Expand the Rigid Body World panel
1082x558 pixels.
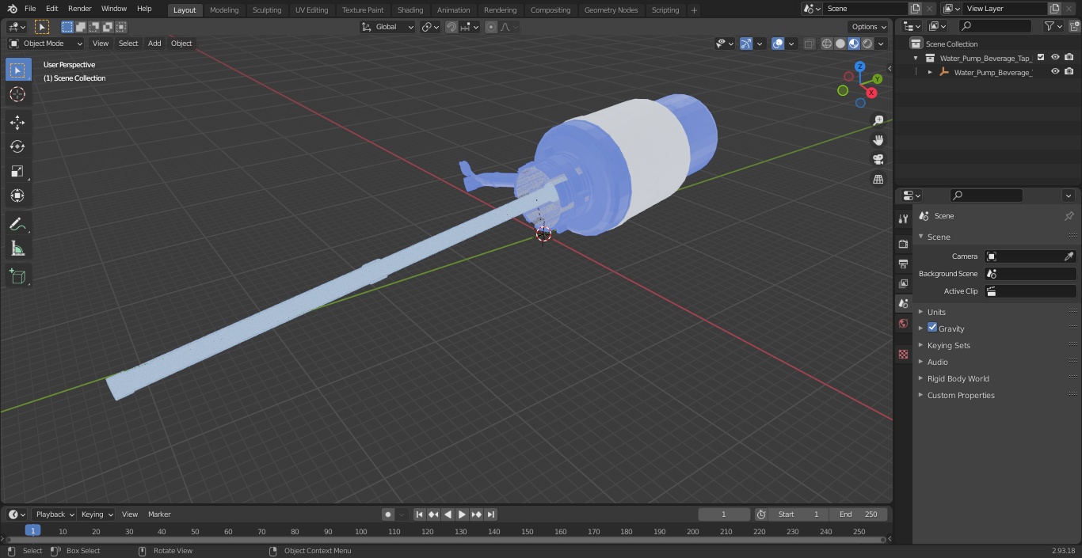tap(958, 378)
